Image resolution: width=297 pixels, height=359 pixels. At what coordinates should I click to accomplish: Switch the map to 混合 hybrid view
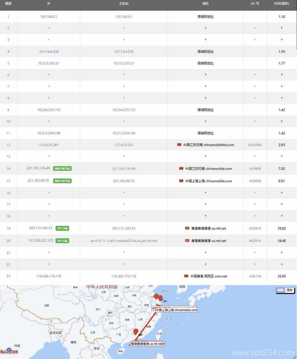289,290
